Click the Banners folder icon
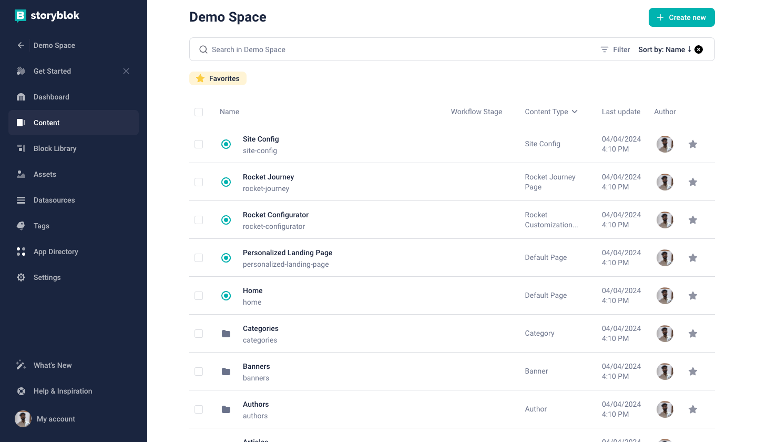This screenshot has height=442, width=757. 226,371
